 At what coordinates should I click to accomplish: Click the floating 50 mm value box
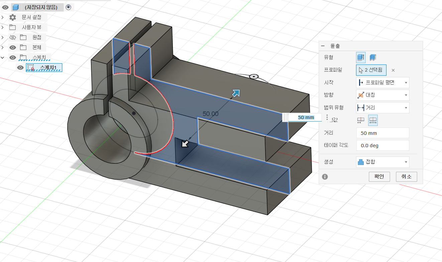coord(305,117)
